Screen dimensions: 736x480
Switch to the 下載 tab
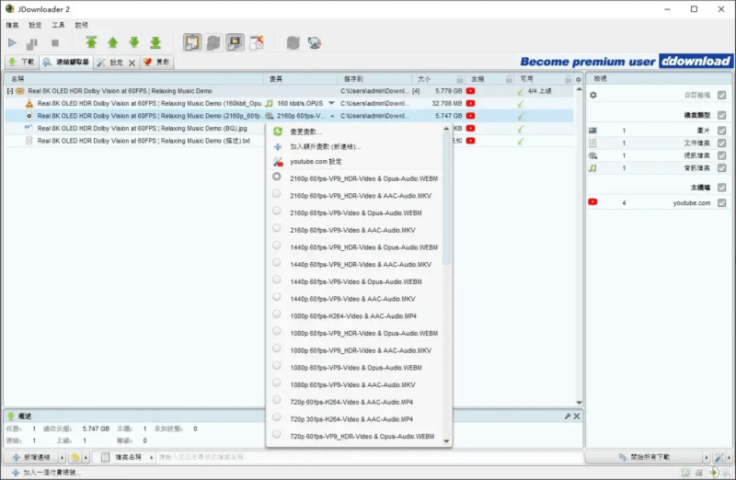pos(22,62)
